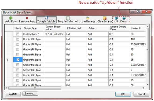
Task: Click the Toggle Select All icon
Action: (68, 18)
